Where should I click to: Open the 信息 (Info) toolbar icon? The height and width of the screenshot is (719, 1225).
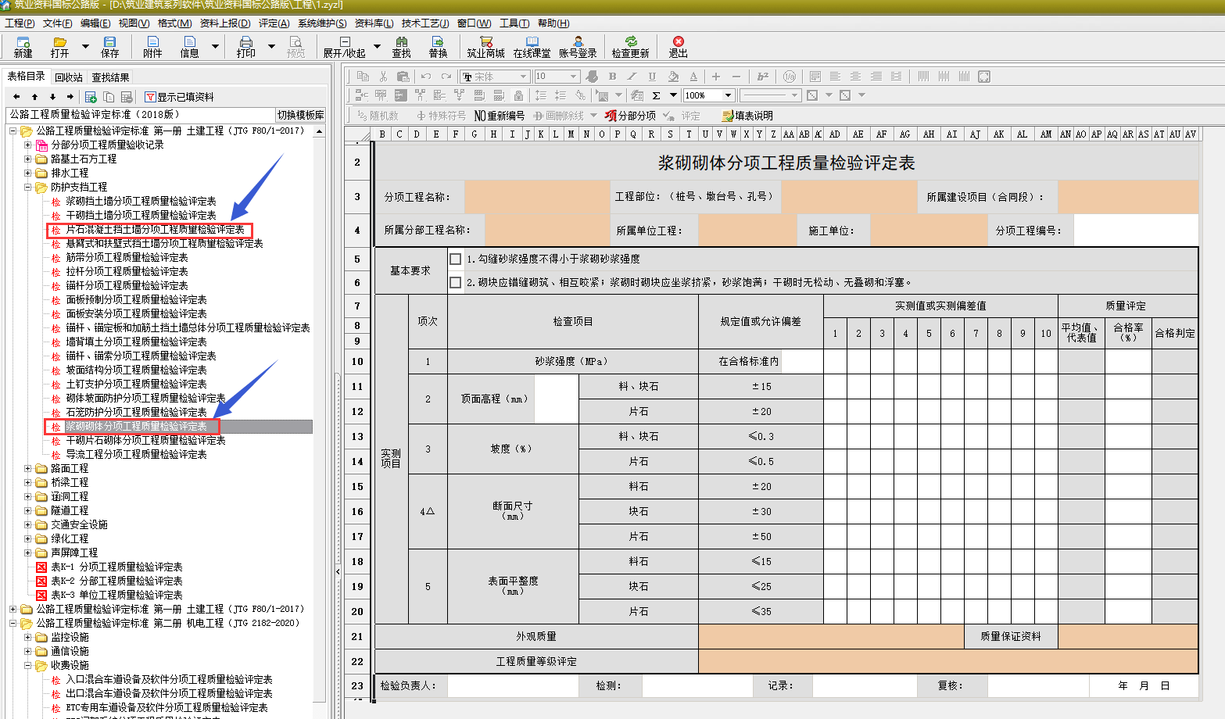tap(189, 42)
